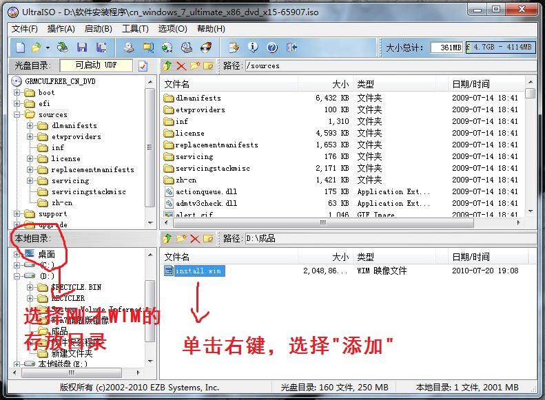Click New Folder icon in /sources bar
Screen dimensions: 545x400
(x=194, y=65)
